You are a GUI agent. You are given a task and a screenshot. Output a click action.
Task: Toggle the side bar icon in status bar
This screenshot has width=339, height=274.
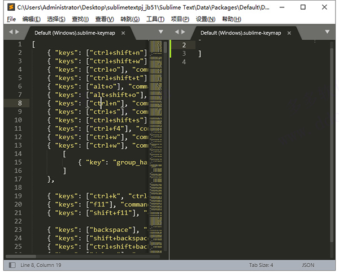point(12,265)
